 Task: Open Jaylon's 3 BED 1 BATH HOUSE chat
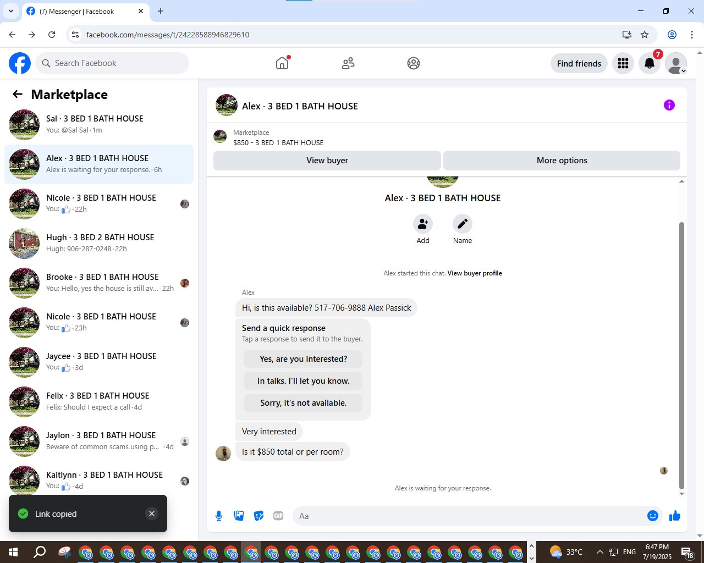point(99,441)
